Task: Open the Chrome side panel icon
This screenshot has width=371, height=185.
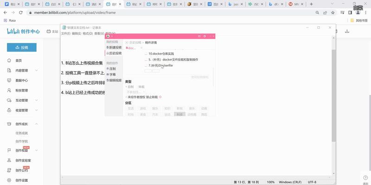Action: pos(350,12)
